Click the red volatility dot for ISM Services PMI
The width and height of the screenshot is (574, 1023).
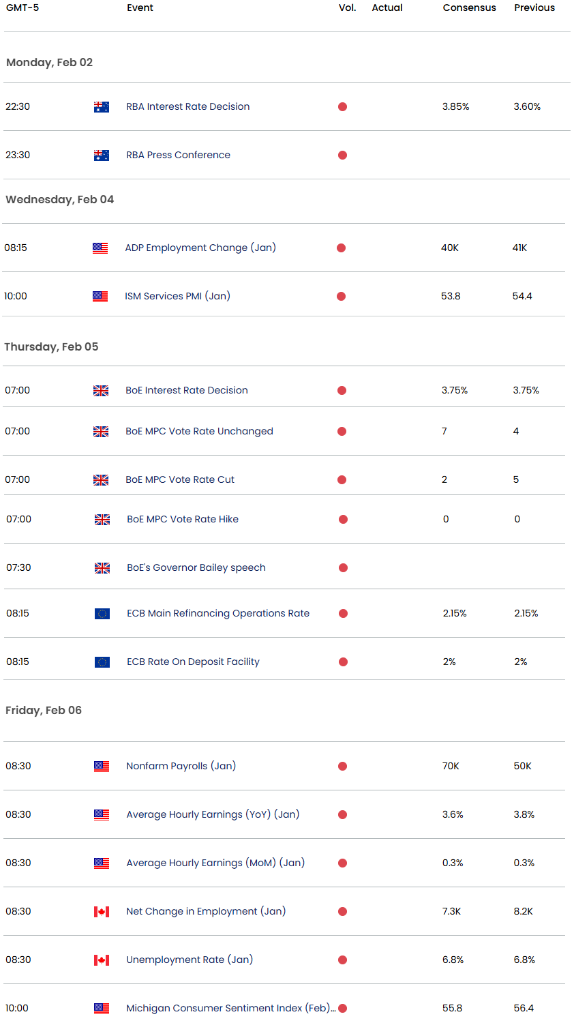(x=341, y=296)
